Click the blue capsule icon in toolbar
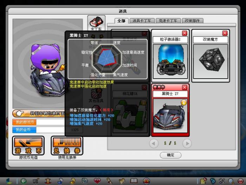Viewport: 246px width, 185px height. [60, 181]
